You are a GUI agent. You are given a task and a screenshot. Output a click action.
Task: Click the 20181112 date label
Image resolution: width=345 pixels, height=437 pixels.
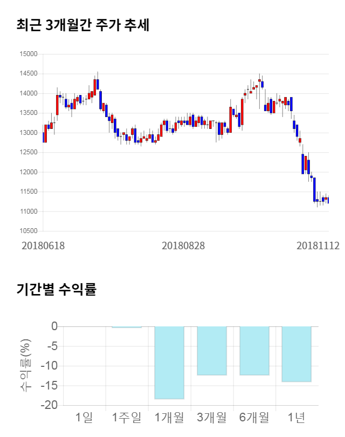pos(318,245)
